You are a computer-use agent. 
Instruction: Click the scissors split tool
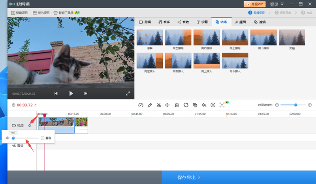159,105
